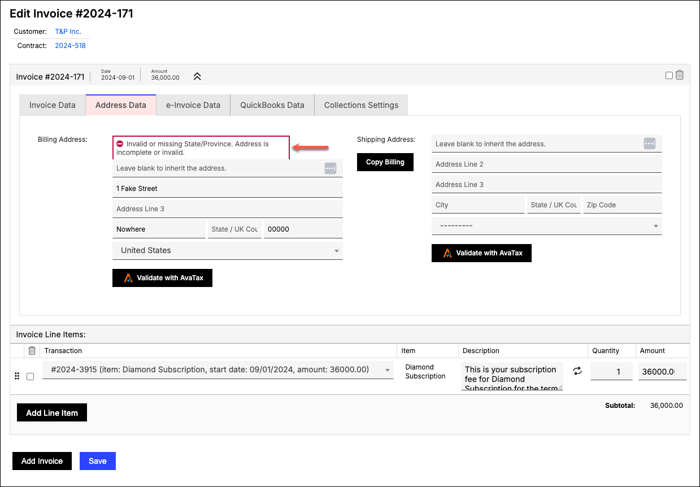Click the line item drag handle
The image size is (700, 487).
(17, 376)
